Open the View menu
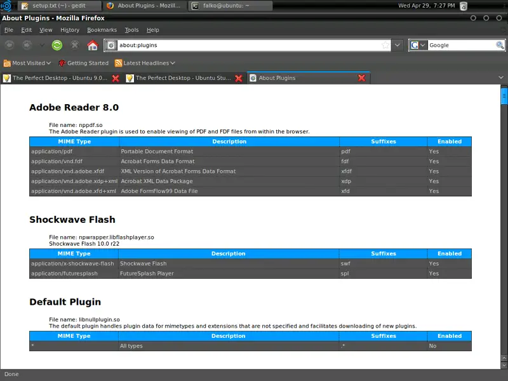 pos(46,30)
